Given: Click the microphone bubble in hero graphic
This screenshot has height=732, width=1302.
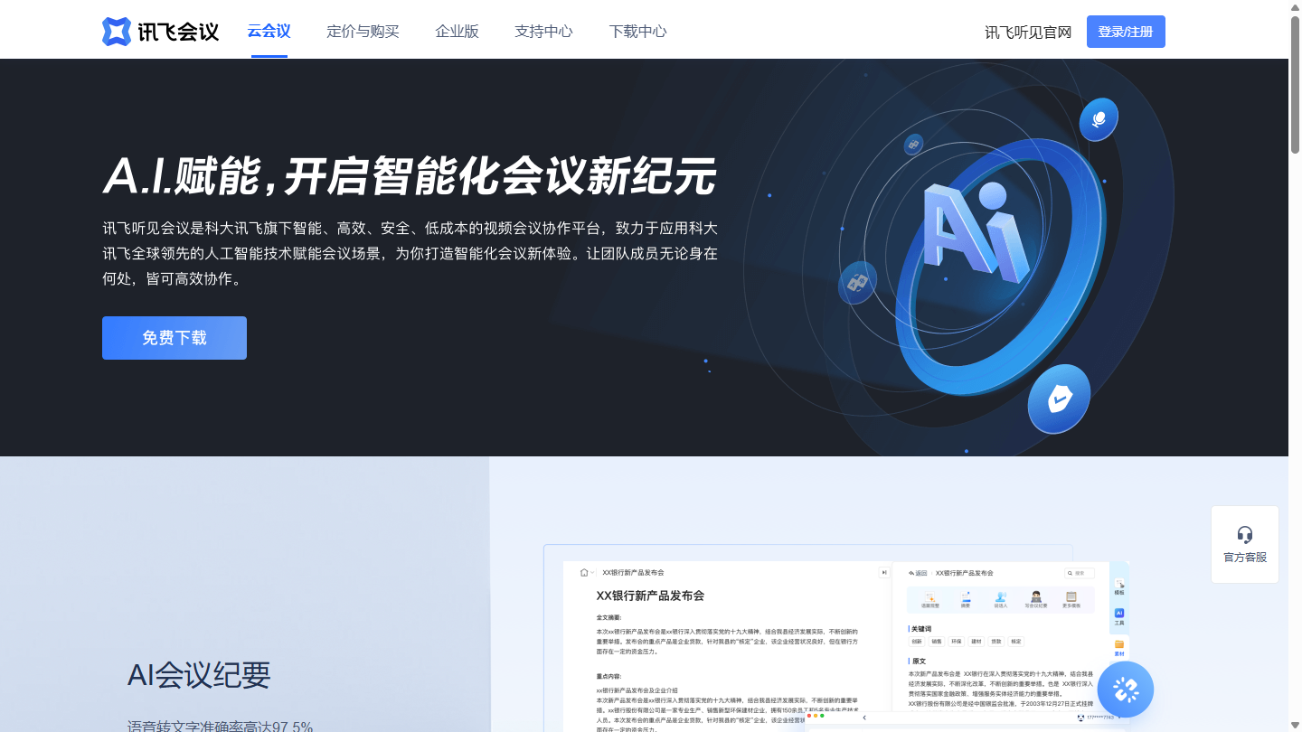Looking at the screenshot, I should [x=1099, y=119].
